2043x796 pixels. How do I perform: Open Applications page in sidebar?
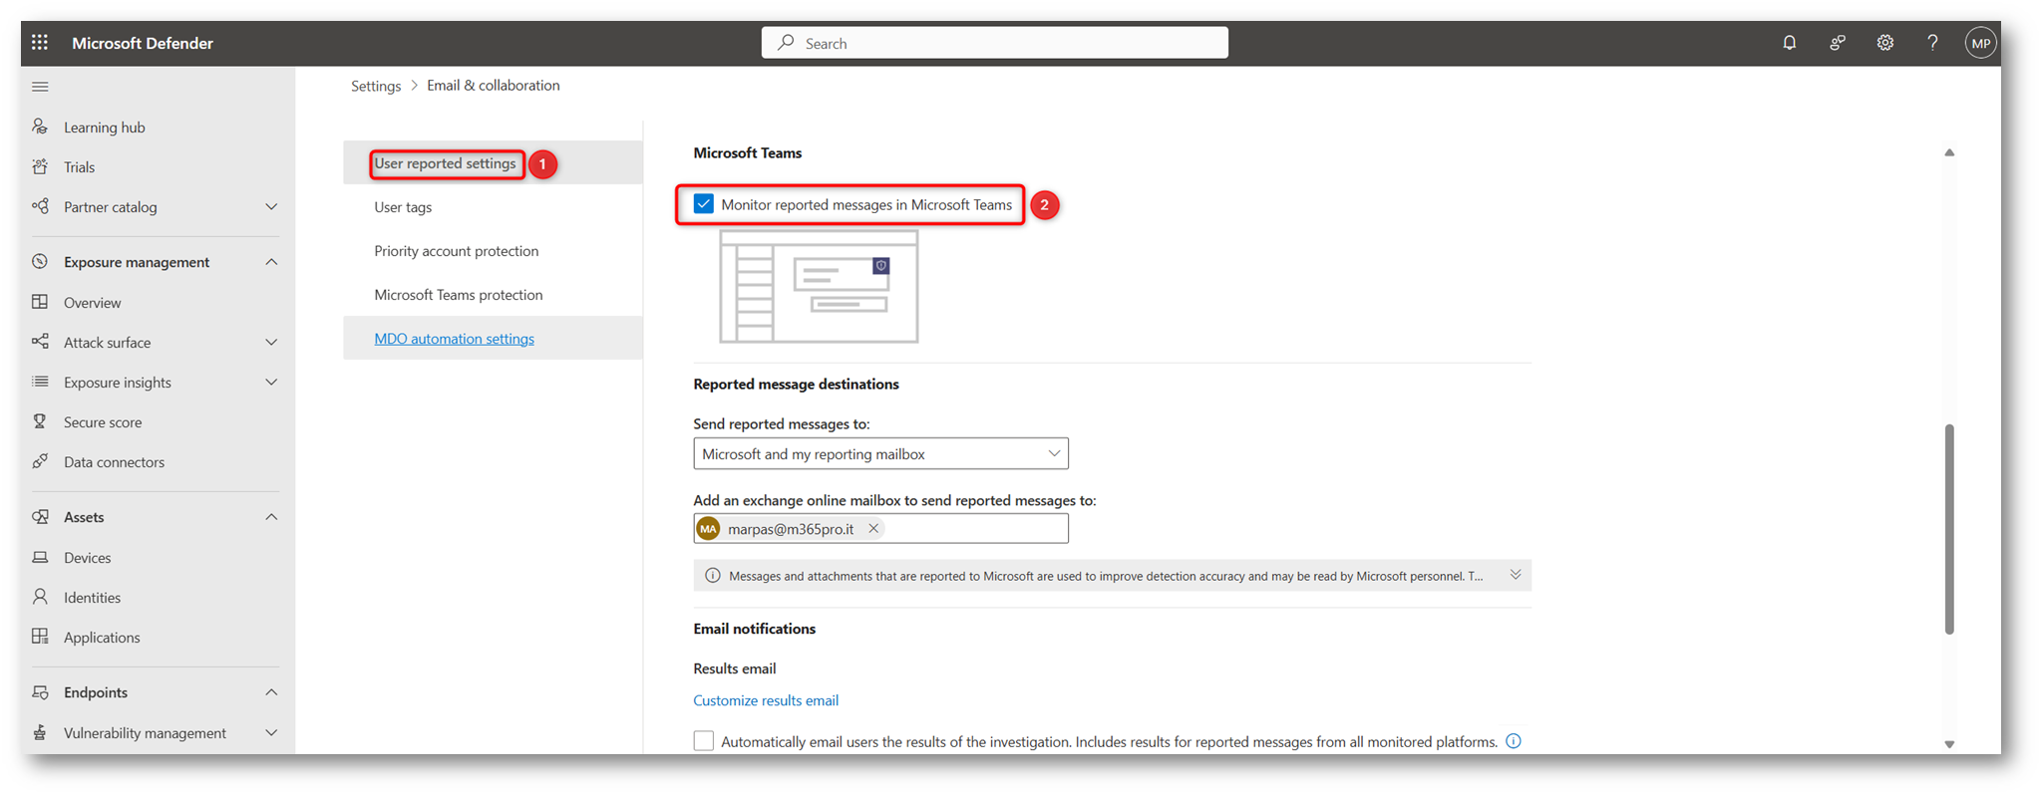[x=102, y=637]
